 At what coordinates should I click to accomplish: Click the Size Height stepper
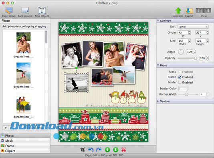click(208, 41)
